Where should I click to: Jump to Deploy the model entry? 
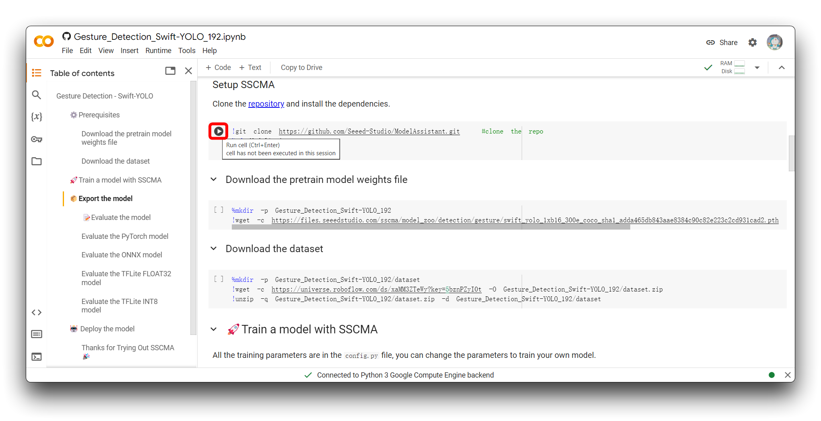pos(102,329)
